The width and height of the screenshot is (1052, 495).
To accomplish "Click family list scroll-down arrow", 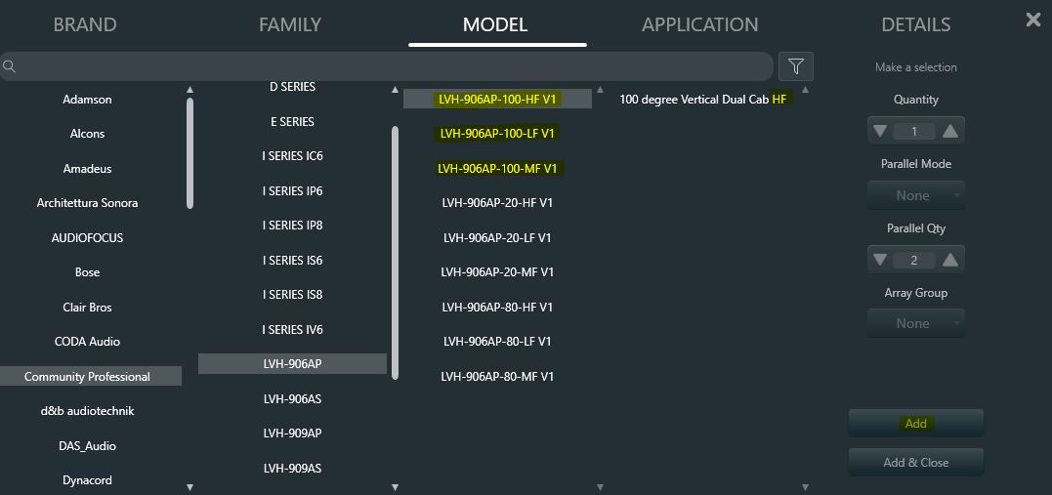I will 396,487.
